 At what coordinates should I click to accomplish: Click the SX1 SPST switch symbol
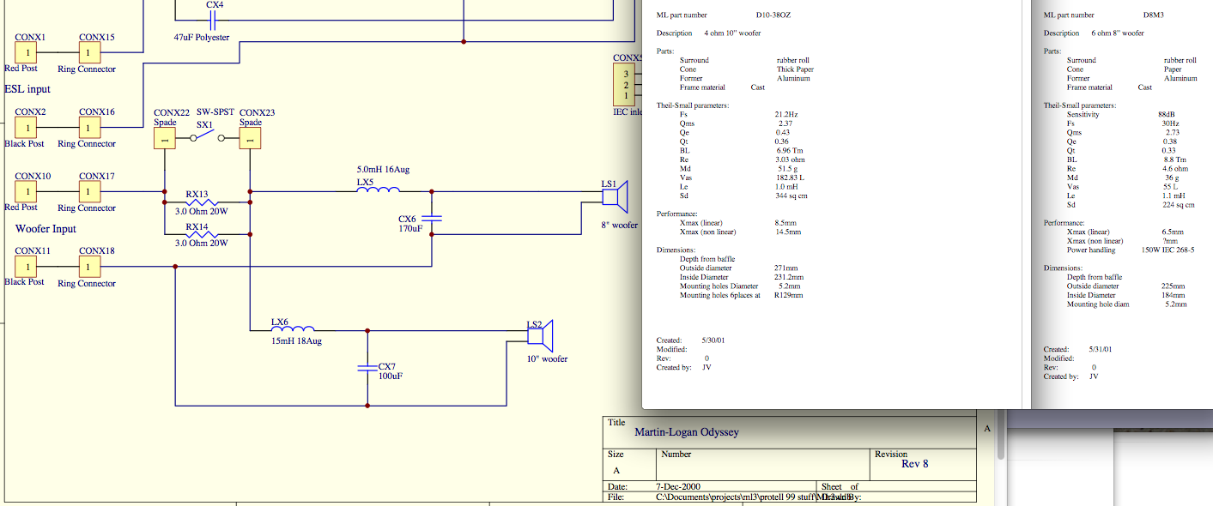(207, 137)
